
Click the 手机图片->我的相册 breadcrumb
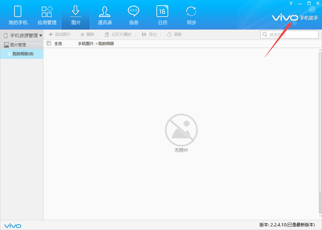click(x=96, y=43)
